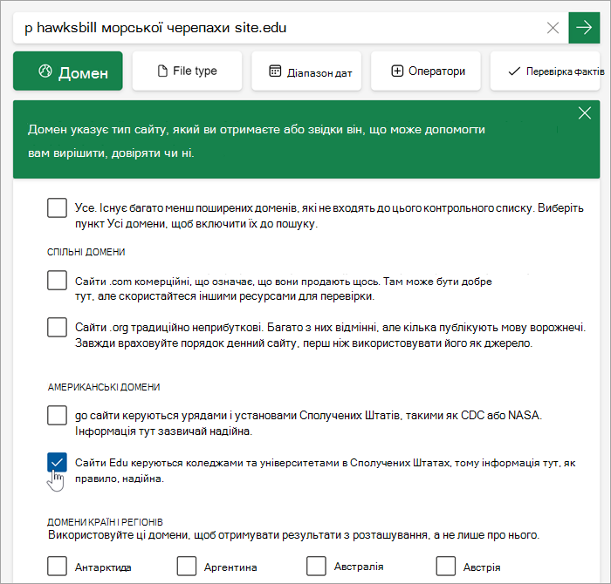Tick the Австралія checkbox

point(316,566)
